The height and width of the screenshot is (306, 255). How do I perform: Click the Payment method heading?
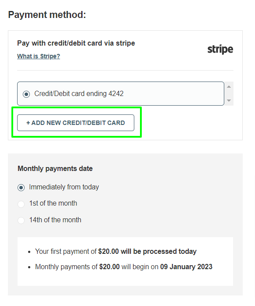tap(47, 15)
